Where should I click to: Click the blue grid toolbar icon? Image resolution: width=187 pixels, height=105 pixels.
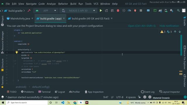click(148, 10)
